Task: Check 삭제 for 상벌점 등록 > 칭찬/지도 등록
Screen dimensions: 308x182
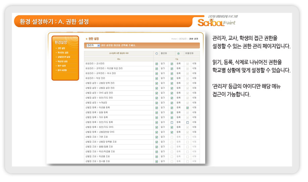Action: pyautogui.click(x=188, y=122)
